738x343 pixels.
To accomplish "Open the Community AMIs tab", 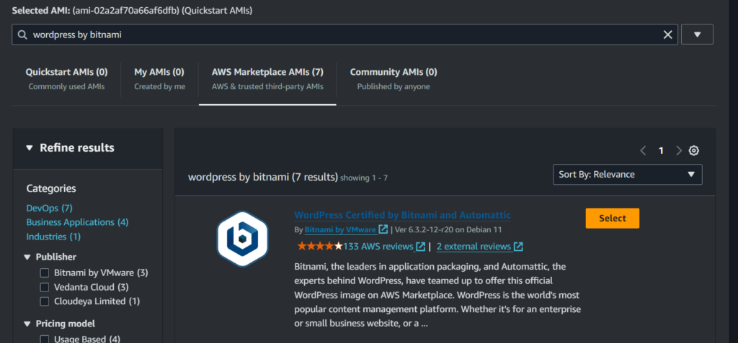I will 394,78.
